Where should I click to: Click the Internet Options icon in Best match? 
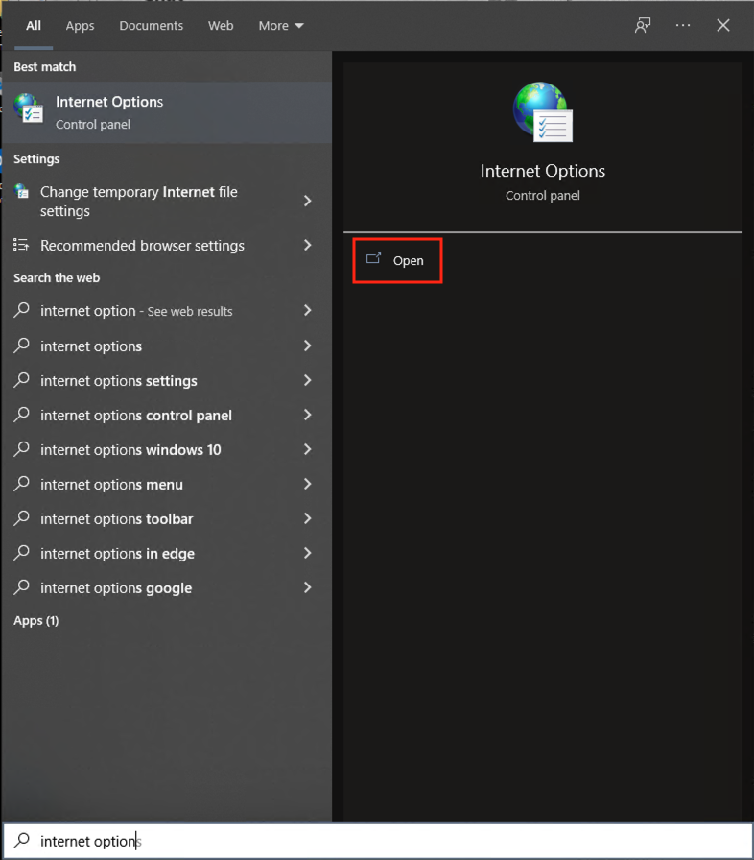pos(29,110)
